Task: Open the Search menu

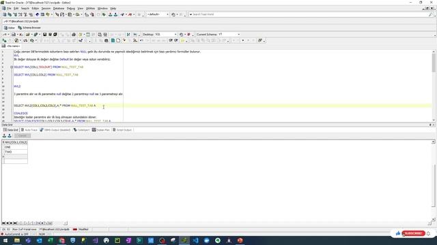Action: [x=25, y=9]
